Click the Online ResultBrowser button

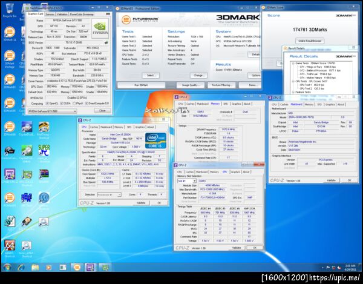tap(310, 41)
